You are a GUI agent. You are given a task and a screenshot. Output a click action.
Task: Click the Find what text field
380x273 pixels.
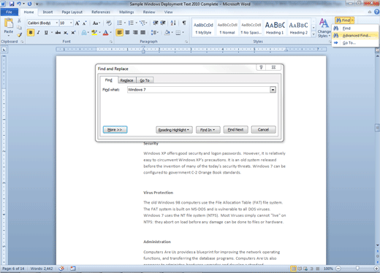[199, 90]
